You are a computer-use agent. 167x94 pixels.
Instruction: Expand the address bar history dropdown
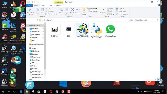[130, 20]
